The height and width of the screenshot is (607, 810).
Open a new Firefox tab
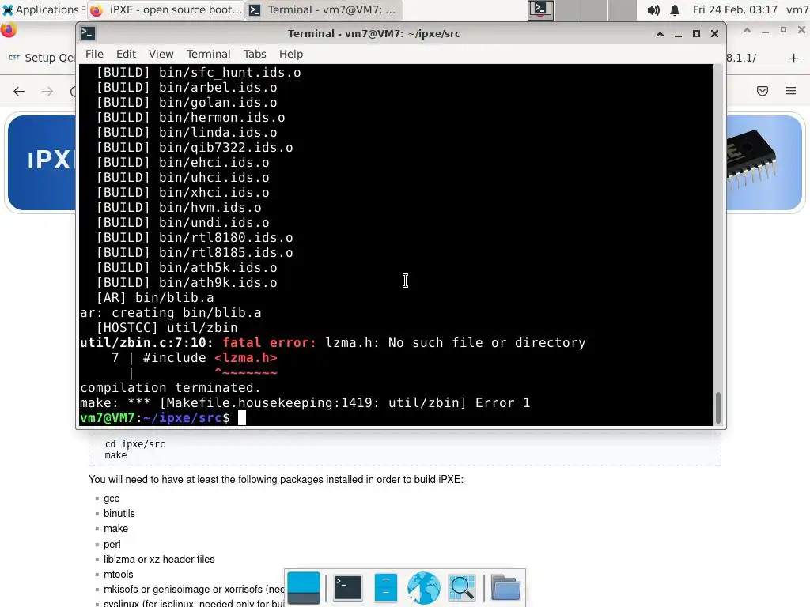[x=794, y=58]
